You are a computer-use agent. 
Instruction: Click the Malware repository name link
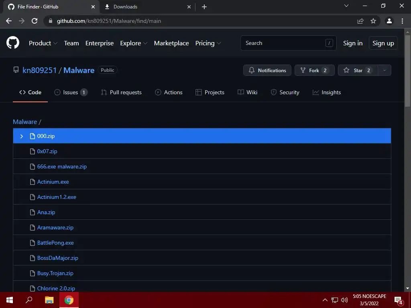coord(79,70)
